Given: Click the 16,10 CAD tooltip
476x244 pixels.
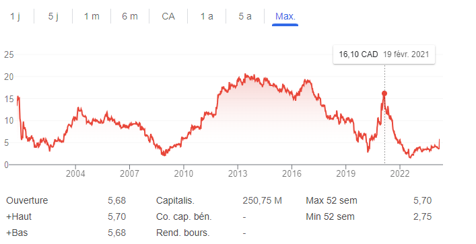Looking at the screenshot, I should coord(384,54).
